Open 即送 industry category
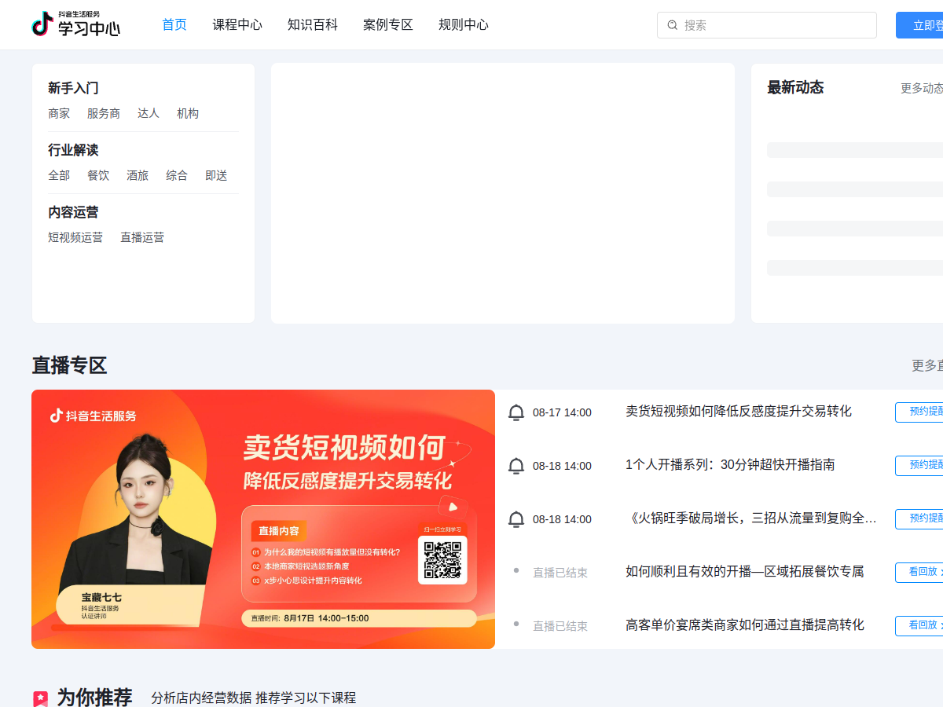943x707 pixels. tap(216, 175)
